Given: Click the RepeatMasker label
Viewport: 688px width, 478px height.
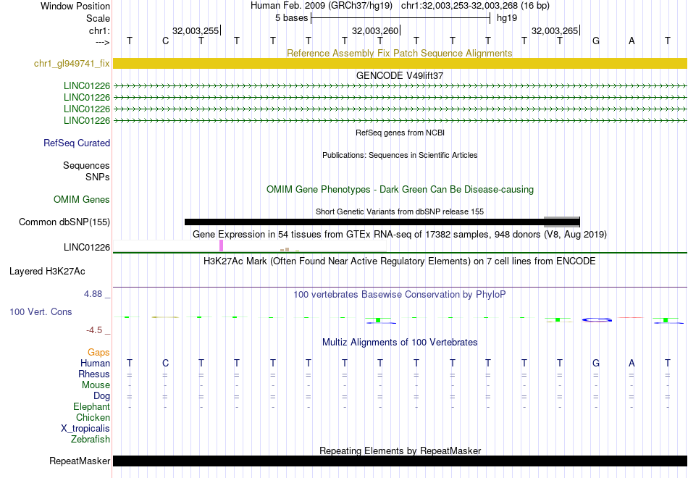Looking at the screenshot, I should click(80, 461).
